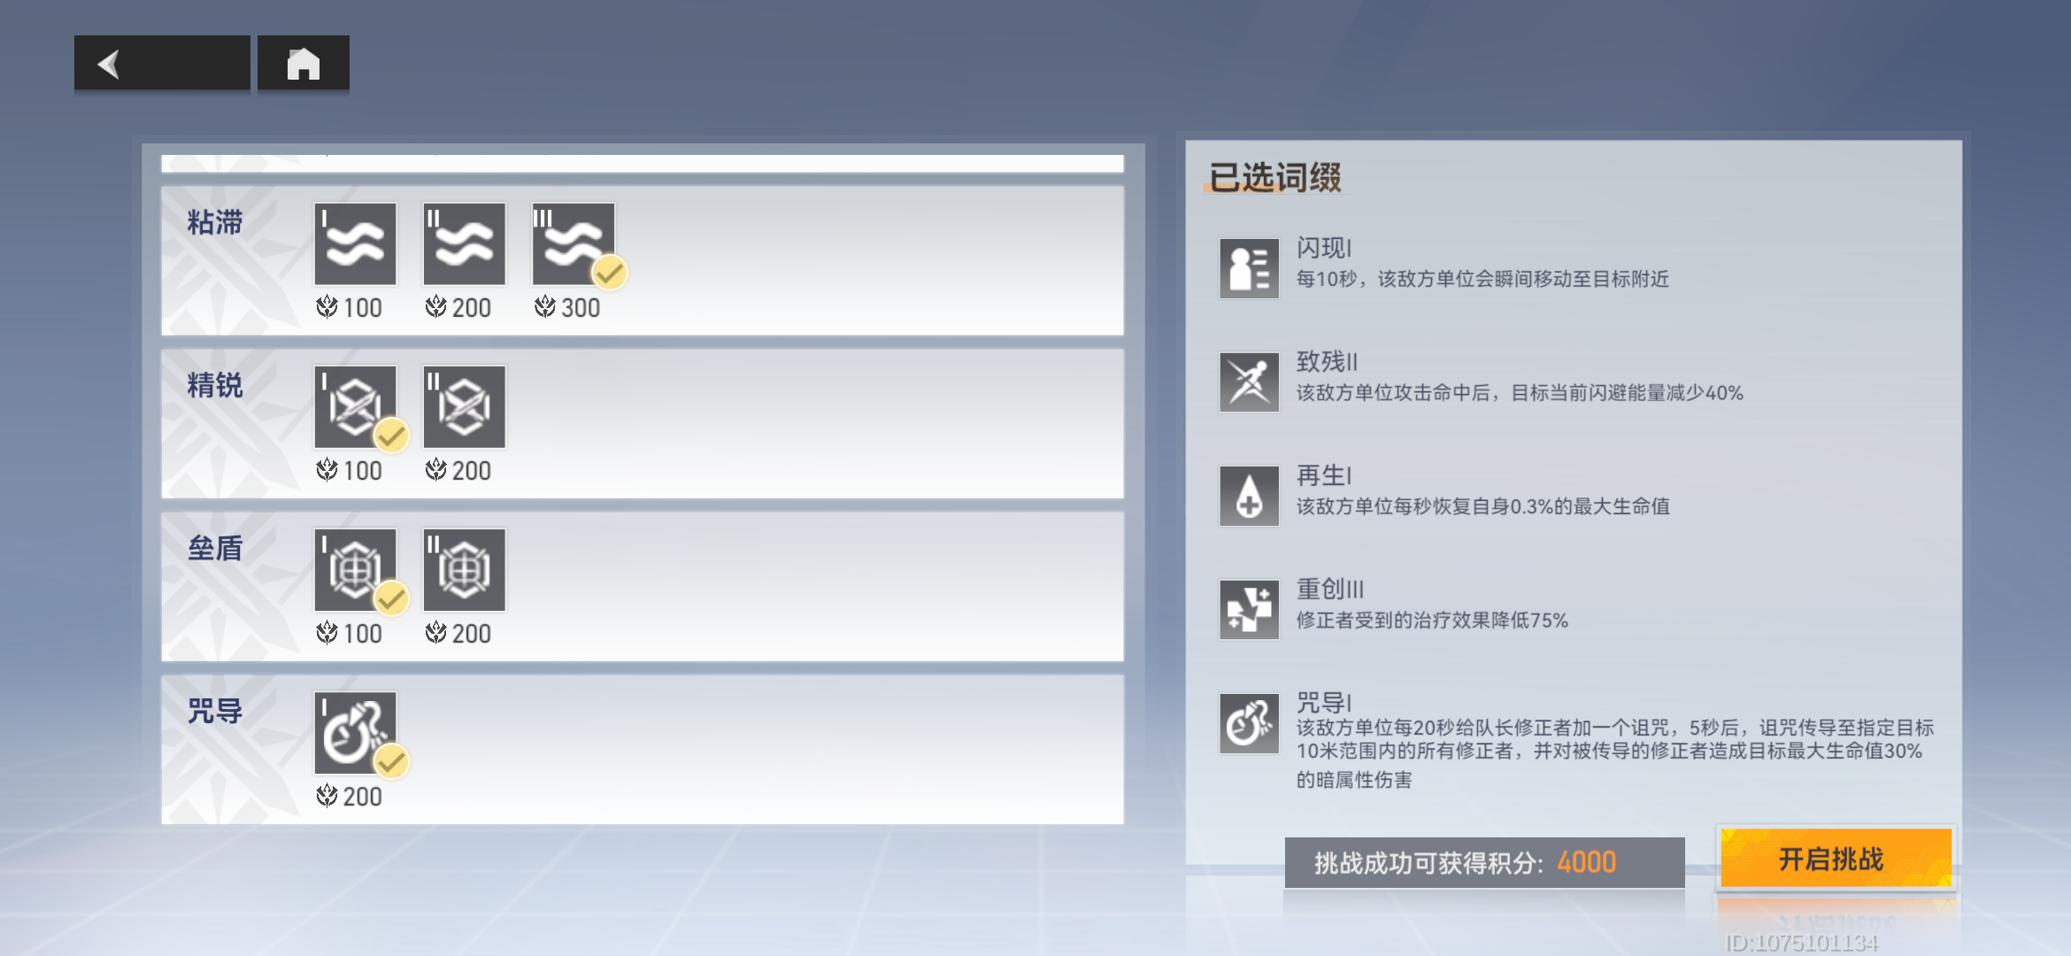
Task: Select the 粘滞 level I affix icon
Action: [x=355, y=244]
